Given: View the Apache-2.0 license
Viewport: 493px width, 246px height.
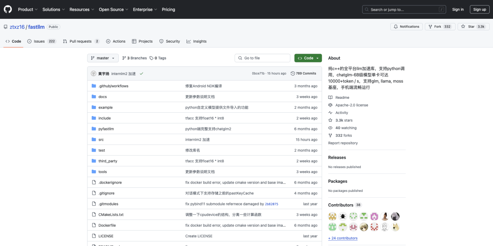Looking at the screenshot, I should click(x=351, y=105).
